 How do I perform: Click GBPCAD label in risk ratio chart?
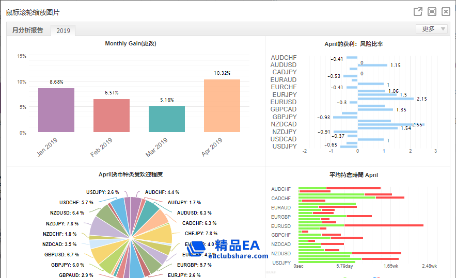[x=284, y=109]
